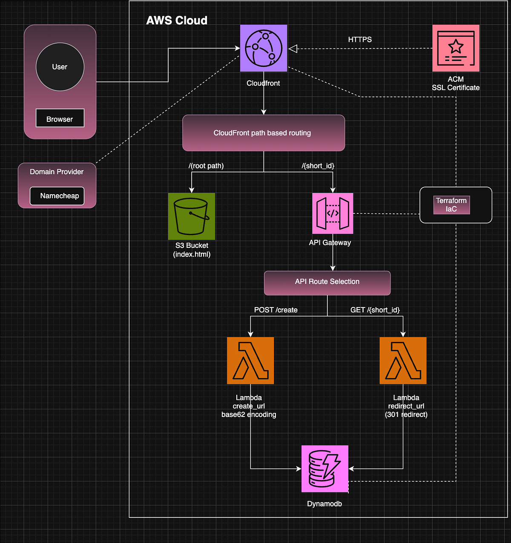Select the redirect_url Lambda icon
511x543 pixels.
[402, 360]
